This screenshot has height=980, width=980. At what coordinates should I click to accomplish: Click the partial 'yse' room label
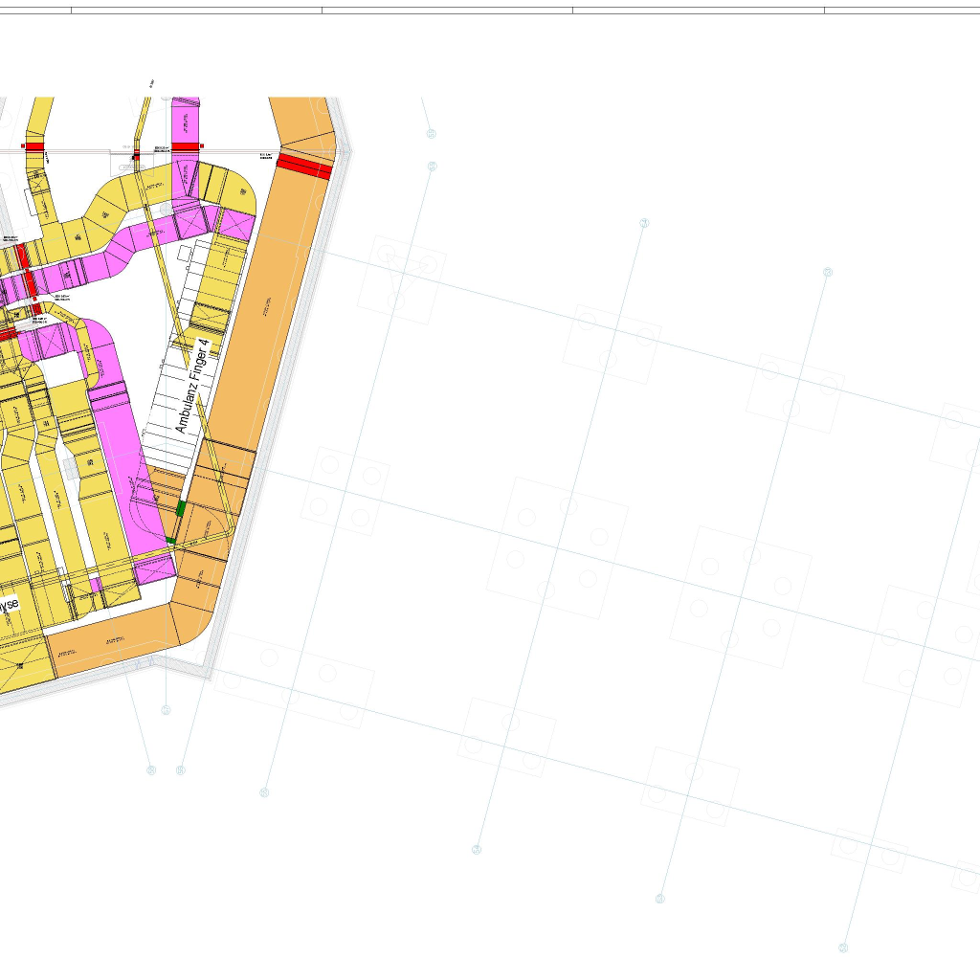click(7, 606)
